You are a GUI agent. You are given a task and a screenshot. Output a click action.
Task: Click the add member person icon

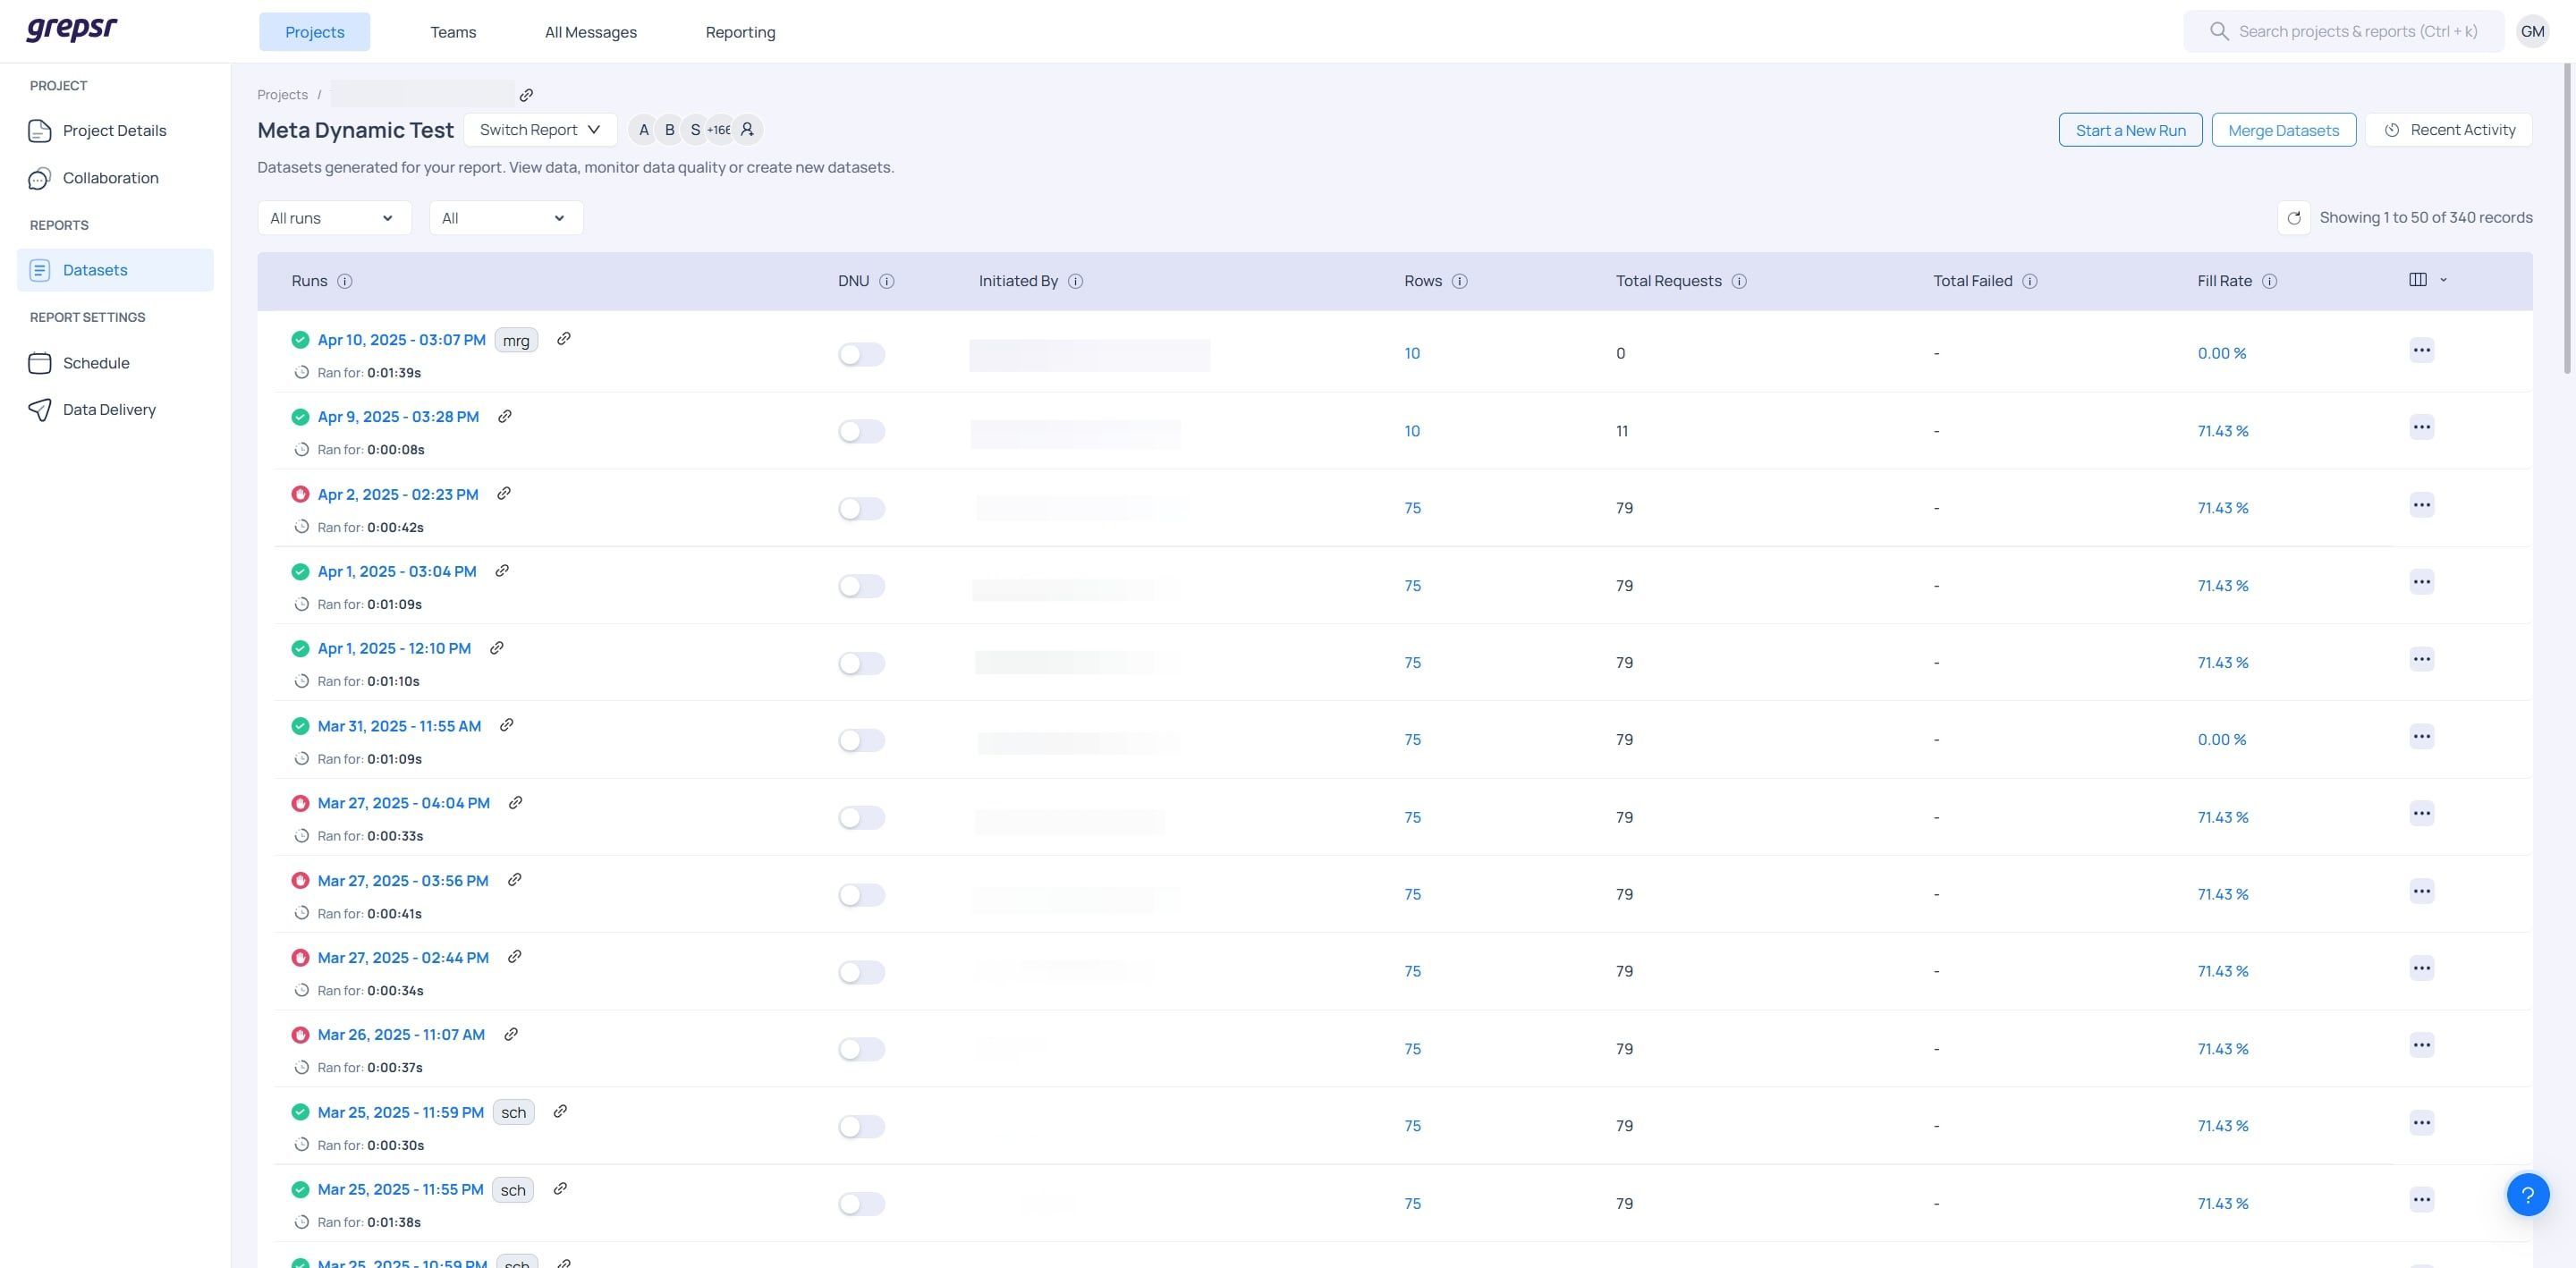[747, 130]
